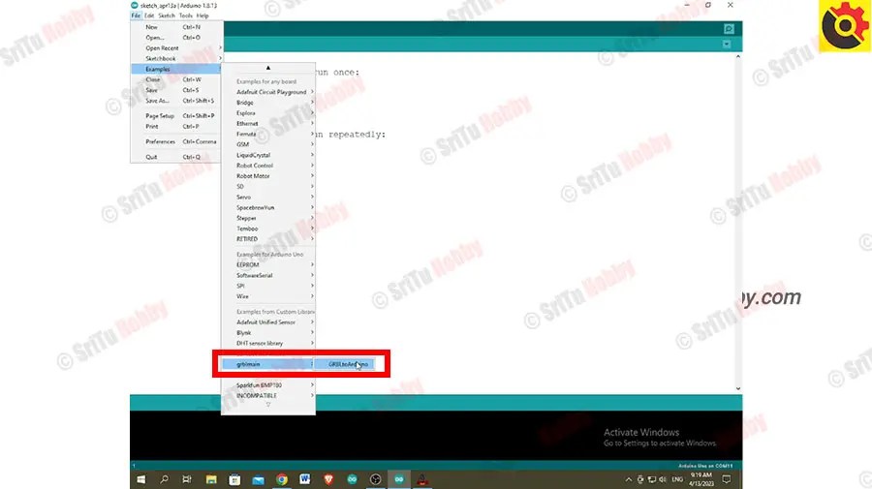
Task: Expand Adafruit Circuit Playground examples
Action: [x=268, y=92]
